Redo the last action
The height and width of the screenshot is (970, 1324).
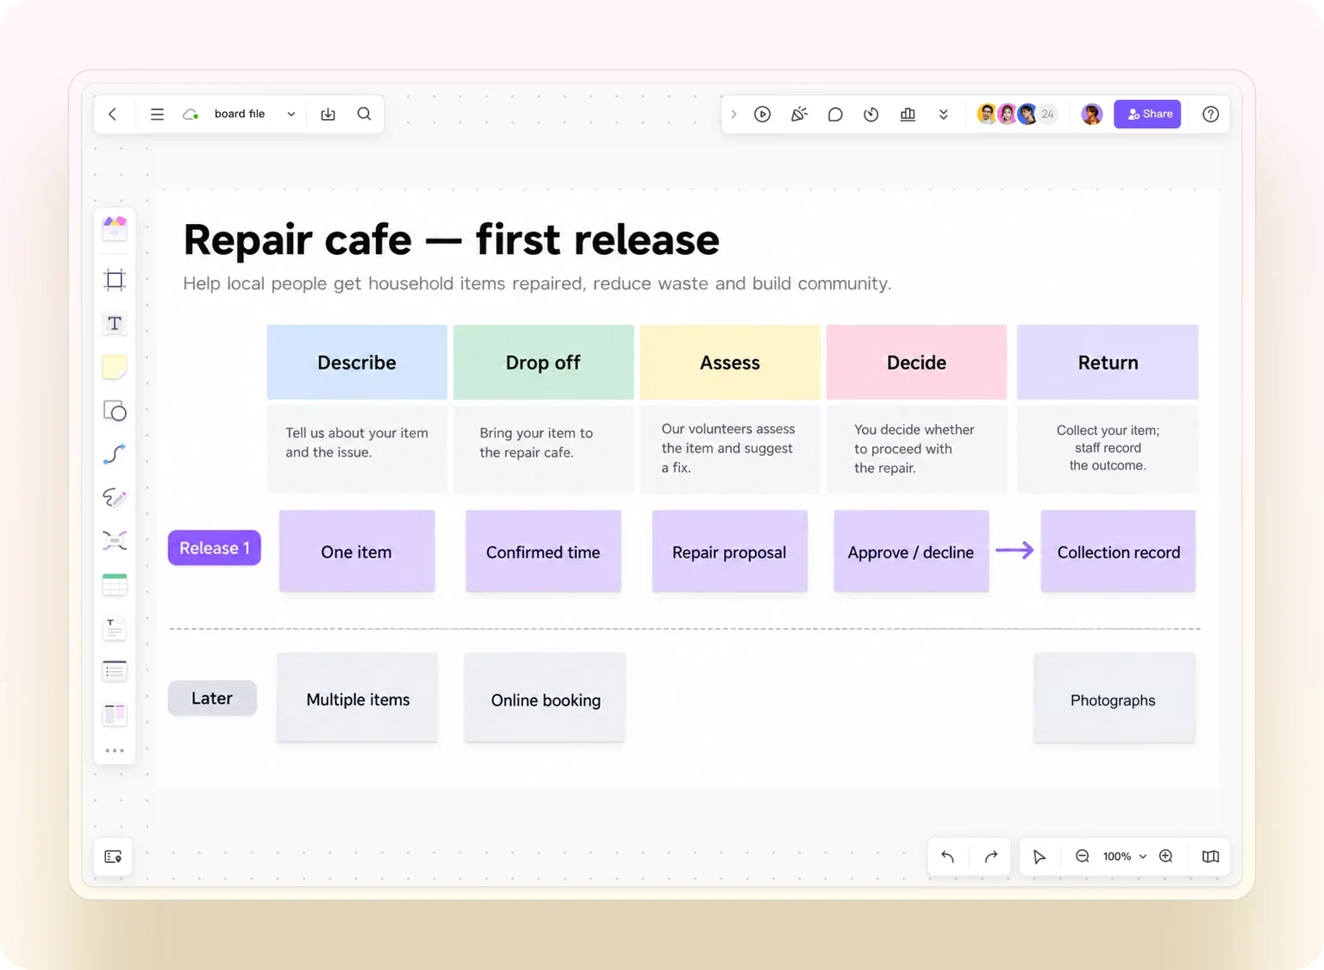click(x=991, y=856)
